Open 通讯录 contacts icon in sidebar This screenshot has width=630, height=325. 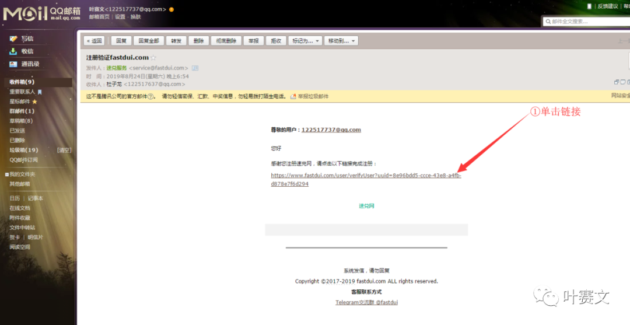click(x=13, y=64)
